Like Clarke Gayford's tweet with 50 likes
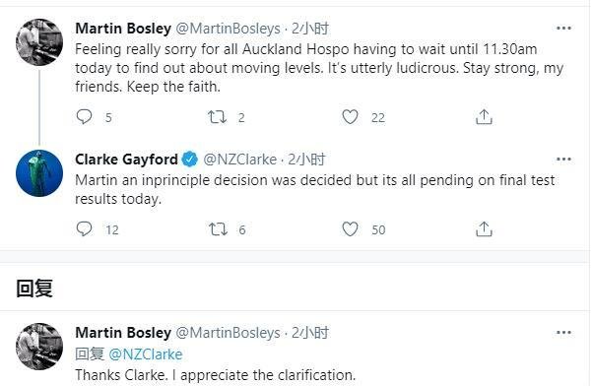Viewport: 592px width, 386px height. (350, 229)
